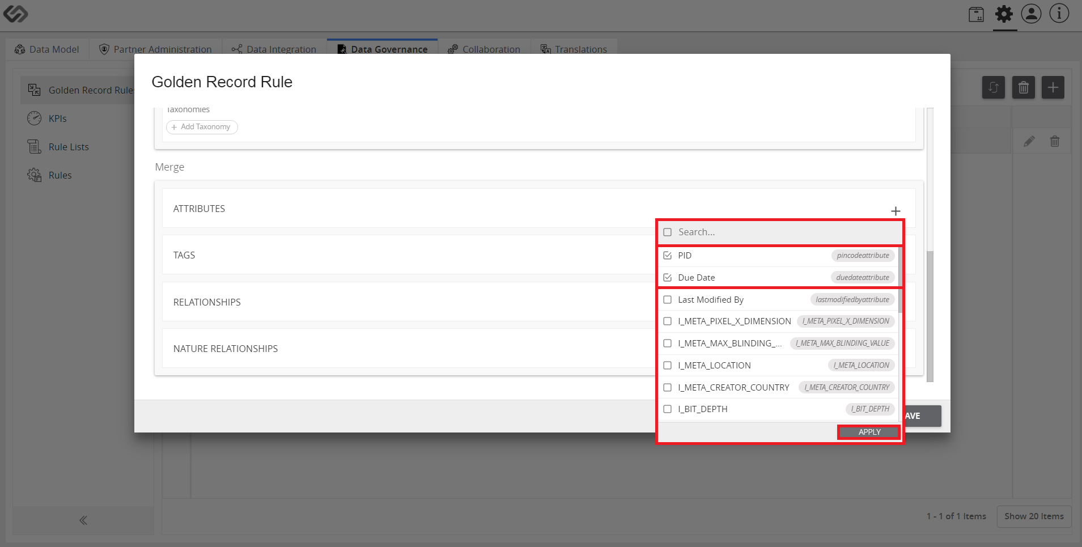Viewport: 1082px width, 547px height.
Task: Click the Merge section heading
Action: (169, 167)
